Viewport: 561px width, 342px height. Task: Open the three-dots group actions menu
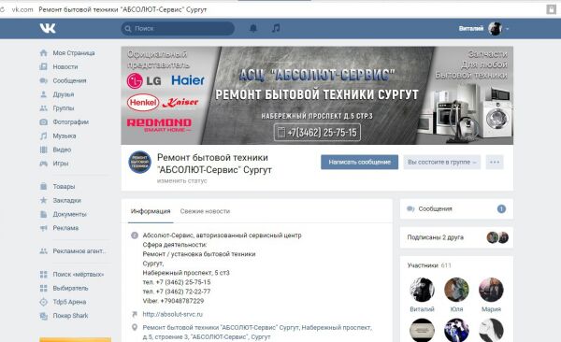click(x=495, y=162)
